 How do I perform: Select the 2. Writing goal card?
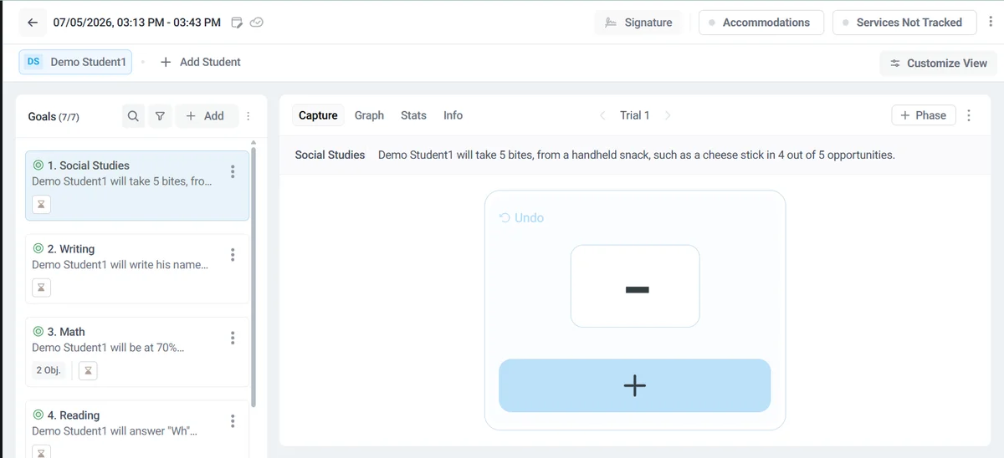137,268
